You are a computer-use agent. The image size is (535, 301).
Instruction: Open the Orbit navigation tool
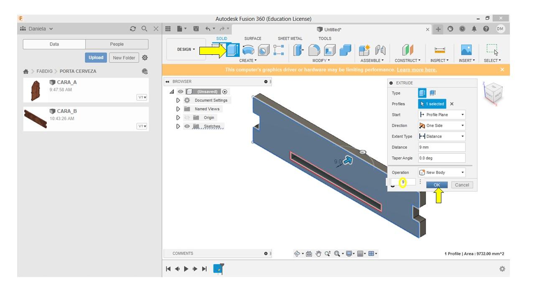tap(298, 254)
